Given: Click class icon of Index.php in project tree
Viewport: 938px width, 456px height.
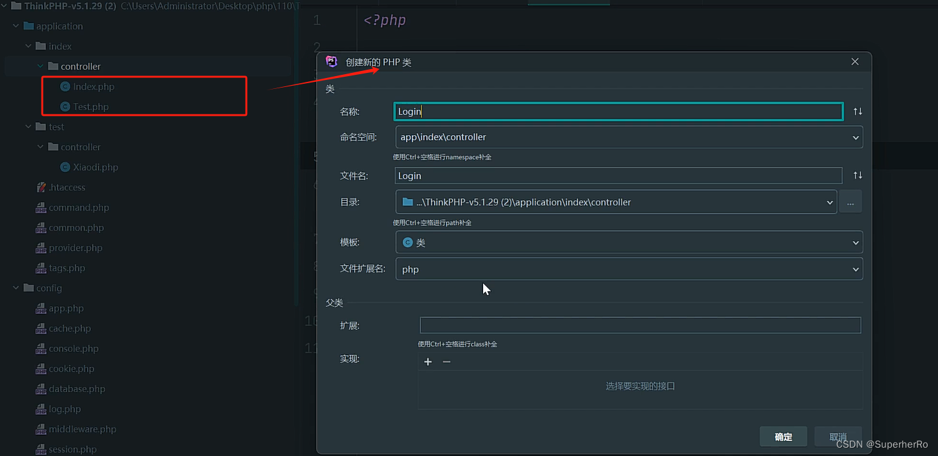Looking at the screenshot, I should [x=65, y=86].
